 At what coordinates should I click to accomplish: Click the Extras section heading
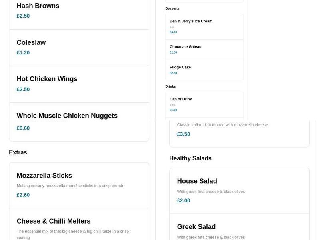coord(18,152)
